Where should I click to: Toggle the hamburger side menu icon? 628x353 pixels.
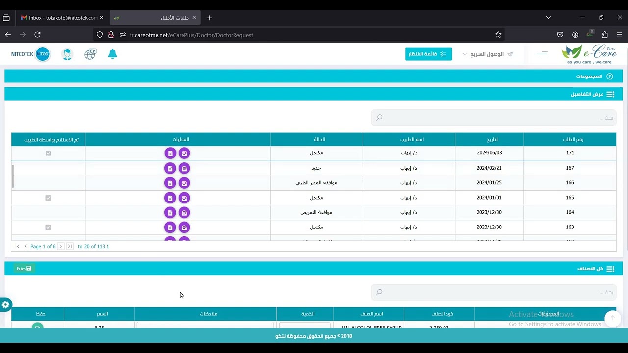click(542, 54)
